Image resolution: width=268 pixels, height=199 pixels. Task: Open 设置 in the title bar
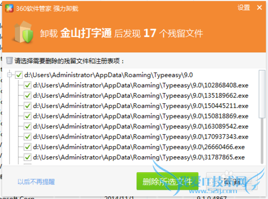coord(243,7)
